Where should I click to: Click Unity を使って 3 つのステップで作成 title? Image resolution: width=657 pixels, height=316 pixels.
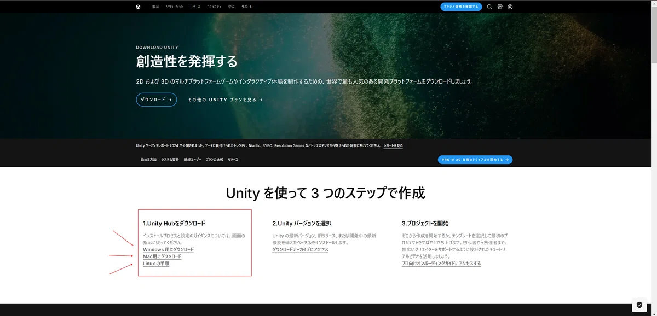(x=325, y=193)
